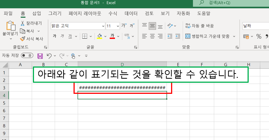Click the Save floppy disk icon
Viewport: 269px width, 140px height.
click(40, 56)
